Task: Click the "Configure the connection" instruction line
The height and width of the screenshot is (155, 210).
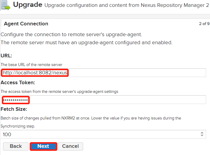Action: click(x=71, y=34)
